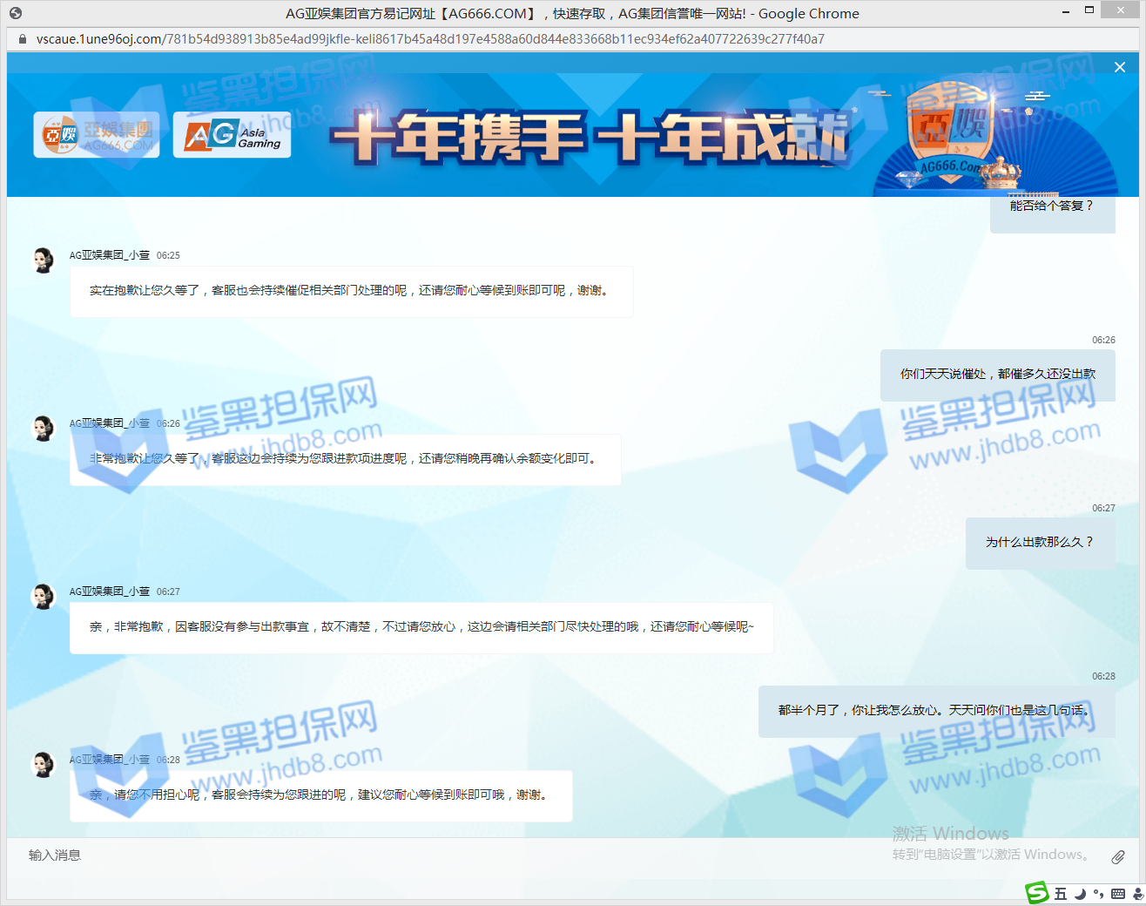The width and height of the screenshot is (1146, 906).
Task: Click the paperclip attachment icon
Action: click(1118, 857)
